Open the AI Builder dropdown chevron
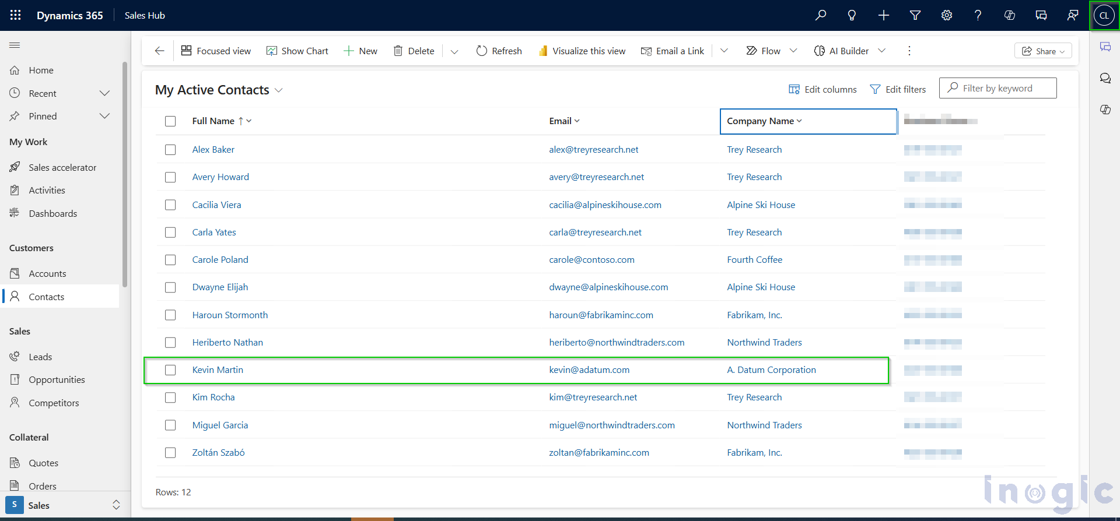The width and height of the screenshot is (1120, 521). point(882,51)
